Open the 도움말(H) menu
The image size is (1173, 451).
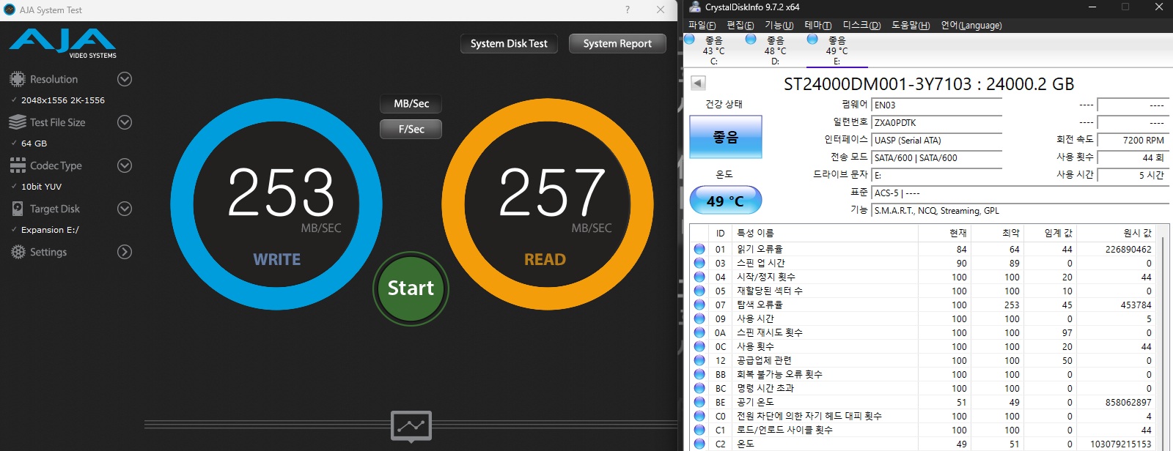[x=911, y=25]
